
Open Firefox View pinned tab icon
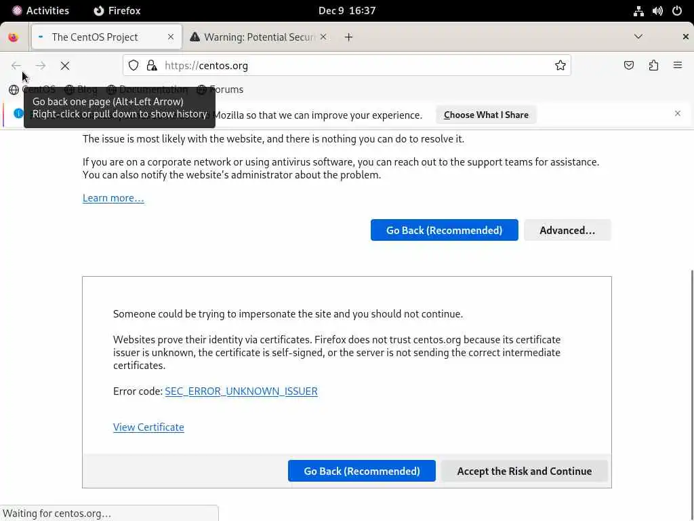(14, 37)
